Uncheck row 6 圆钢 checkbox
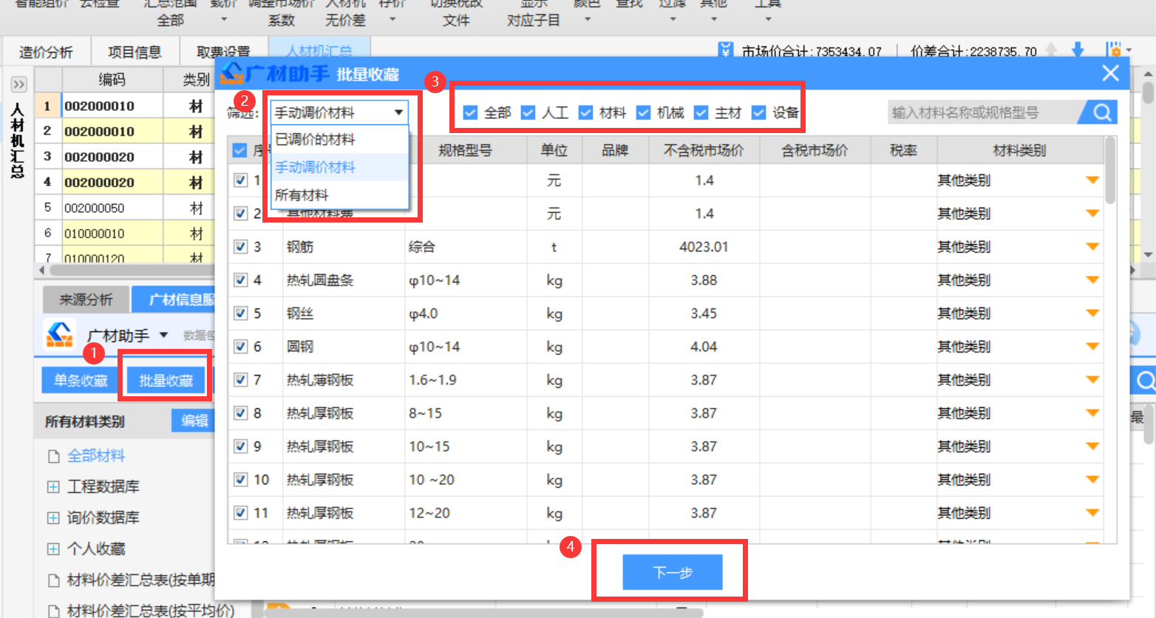Viewport: 1156px width, 618px height. [240, 347]
